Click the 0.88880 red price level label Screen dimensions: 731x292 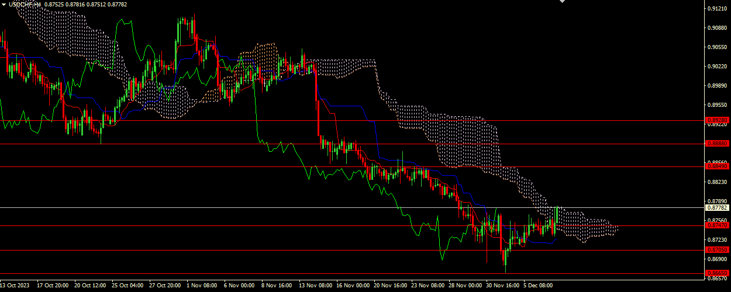[717, 143]
